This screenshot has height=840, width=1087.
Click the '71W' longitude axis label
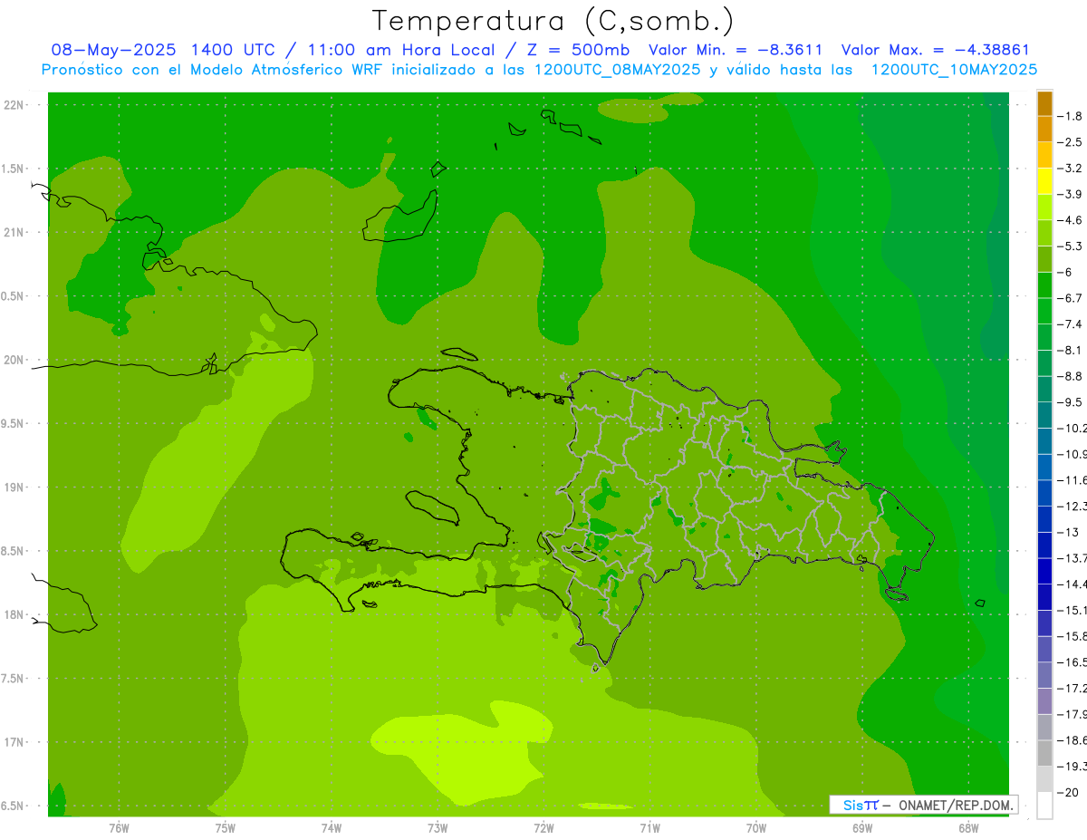coord(649,828)
